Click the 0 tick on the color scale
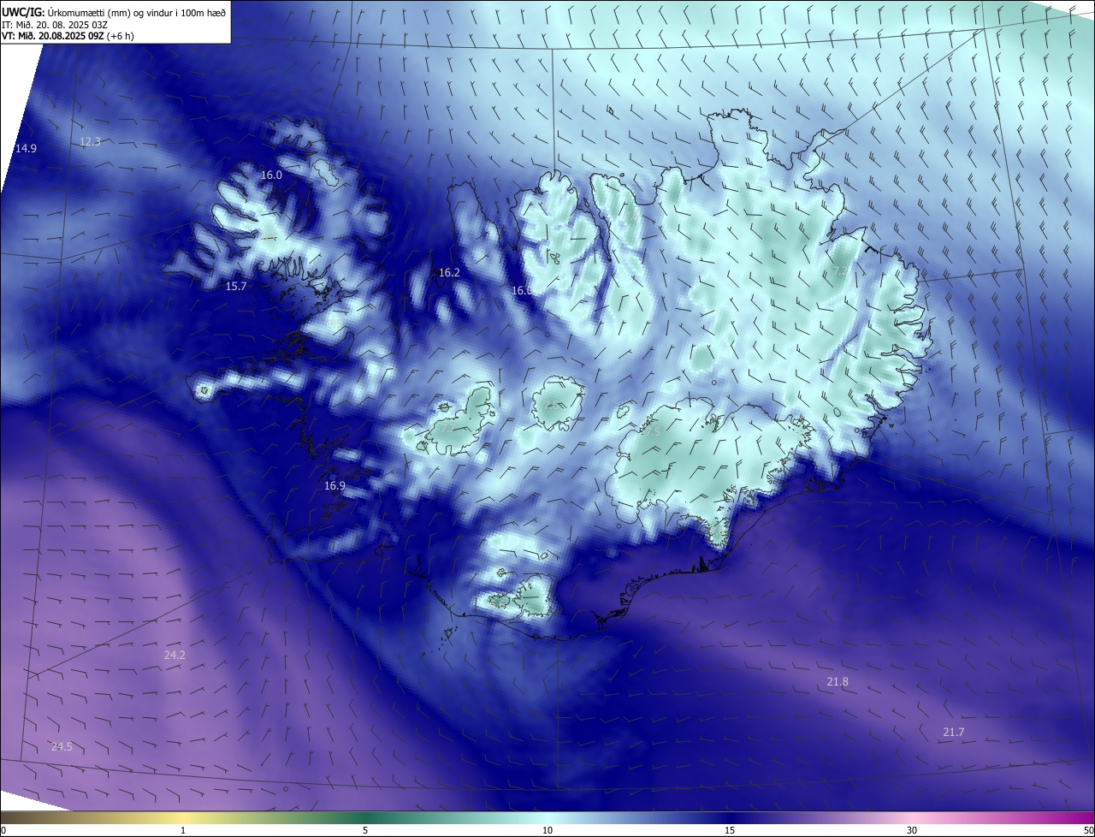The image size is (1095, 837). pos(3,830)
